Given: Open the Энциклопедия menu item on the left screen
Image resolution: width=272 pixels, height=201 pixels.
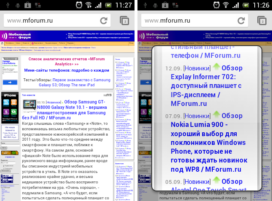Looking at the screenshot, I should coord(51,43).
